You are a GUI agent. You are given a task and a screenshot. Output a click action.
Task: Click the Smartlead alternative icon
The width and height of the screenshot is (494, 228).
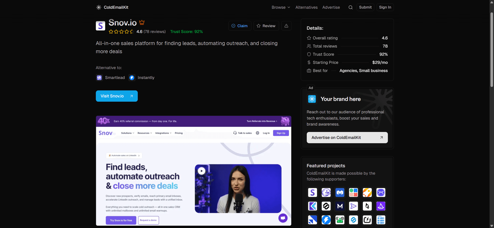click(x=99, y=78)
